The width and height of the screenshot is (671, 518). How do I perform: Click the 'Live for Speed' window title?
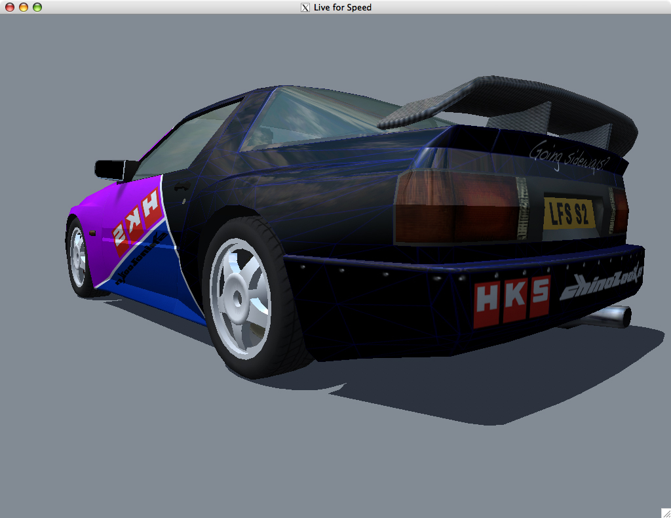click(342, 7)
